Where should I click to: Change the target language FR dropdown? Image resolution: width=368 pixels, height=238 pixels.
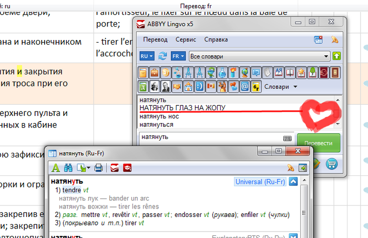coord(178,56)
